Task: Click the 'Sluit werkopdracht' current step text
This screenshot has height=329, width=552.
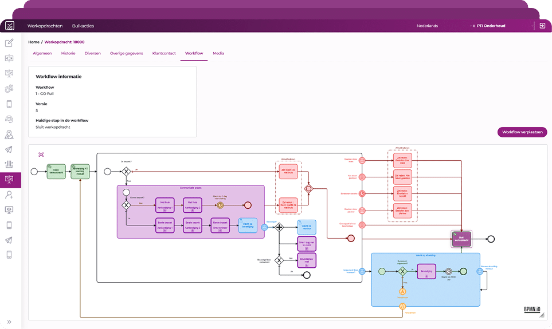Action: (53, 127)
